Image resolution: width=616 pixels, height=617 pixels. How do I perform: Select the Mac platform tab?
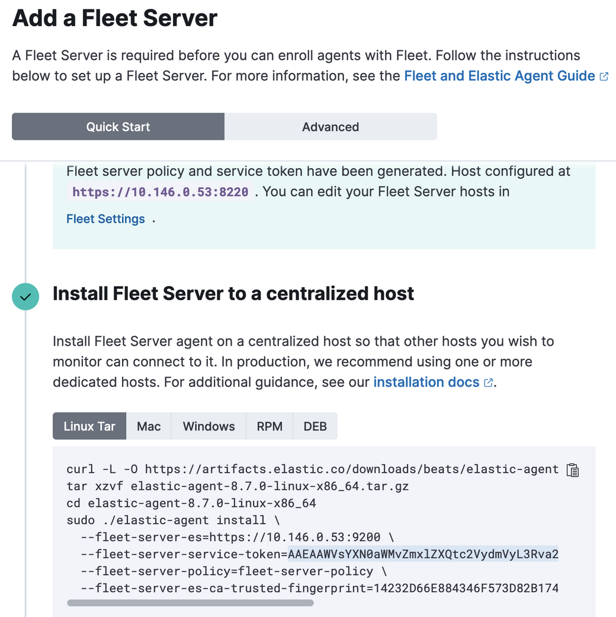point(149,426)
